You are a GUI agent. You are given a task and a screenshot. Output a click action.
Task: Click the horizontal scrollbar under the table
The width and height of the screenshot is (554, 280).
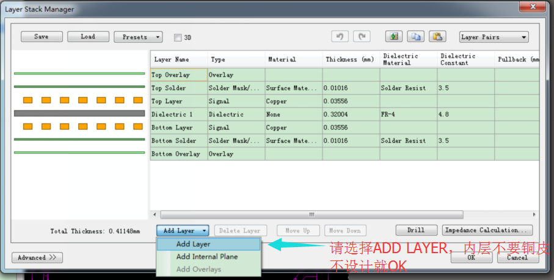pos(312,215)
